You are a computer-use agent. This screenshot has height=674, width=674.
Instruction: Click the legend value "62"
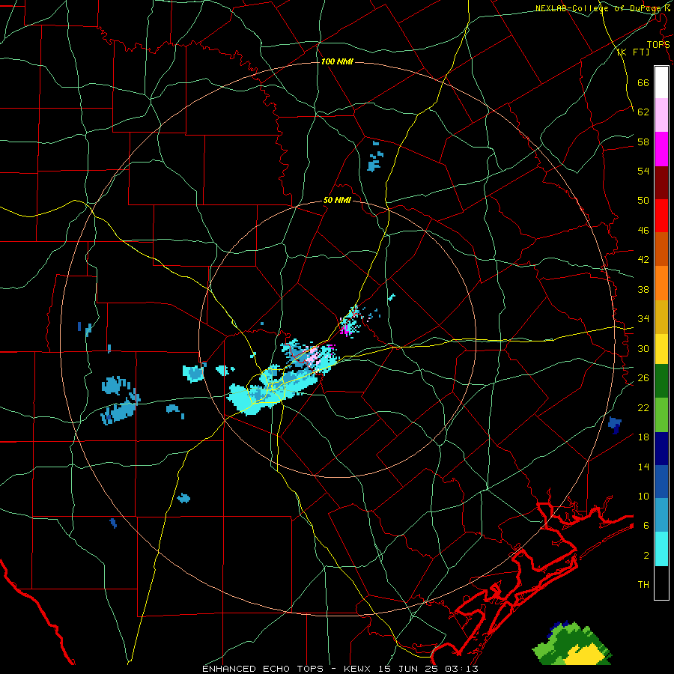tap(643, 112)
